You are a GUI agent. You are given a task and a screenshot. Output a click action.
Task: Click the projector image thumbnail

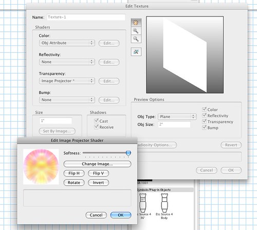tap(41, 167)
